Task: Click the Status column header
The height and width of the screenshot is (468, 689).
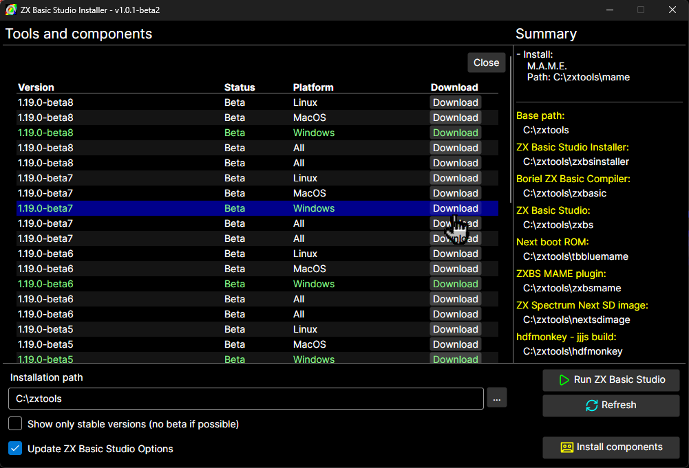Action: (x=240, y=87)
